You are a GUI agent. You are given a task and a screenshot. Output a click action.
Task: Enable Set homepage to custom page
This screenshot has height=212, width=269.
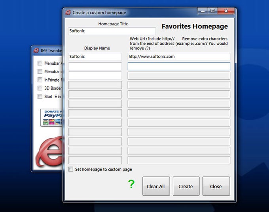tap(71, 169)
